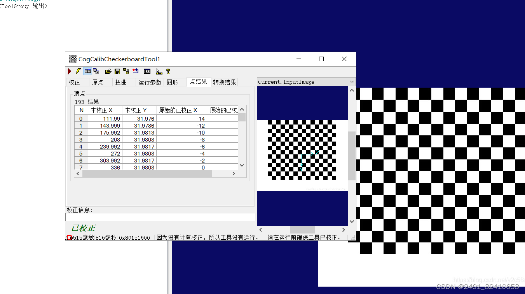
Task: Click the image view's vertical scrollbar thumb
Action: (352, 156)
